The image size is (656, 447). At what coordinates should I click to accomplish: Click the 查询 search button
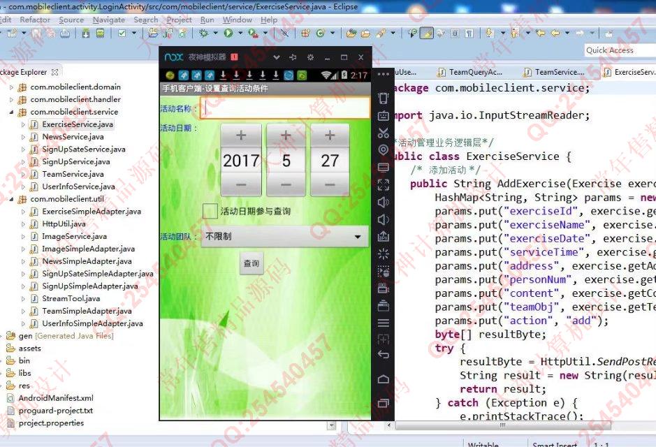point(252,263)
